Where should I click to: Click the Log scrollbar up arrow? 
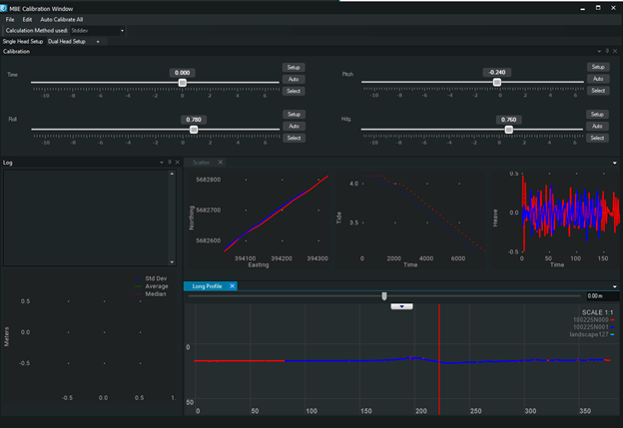172,174
